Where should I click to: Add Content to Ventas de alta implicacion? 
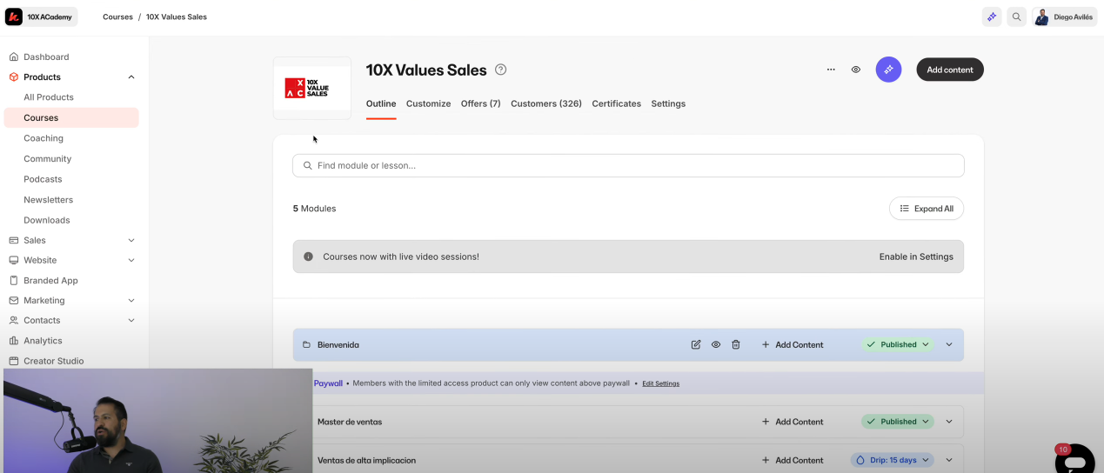(x=793, y=460)
